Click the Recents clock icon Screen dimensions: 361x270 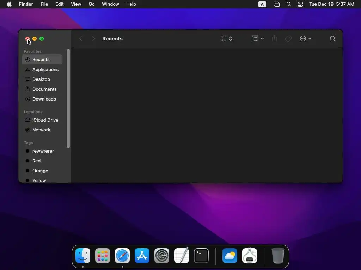(x=27, y=59)
